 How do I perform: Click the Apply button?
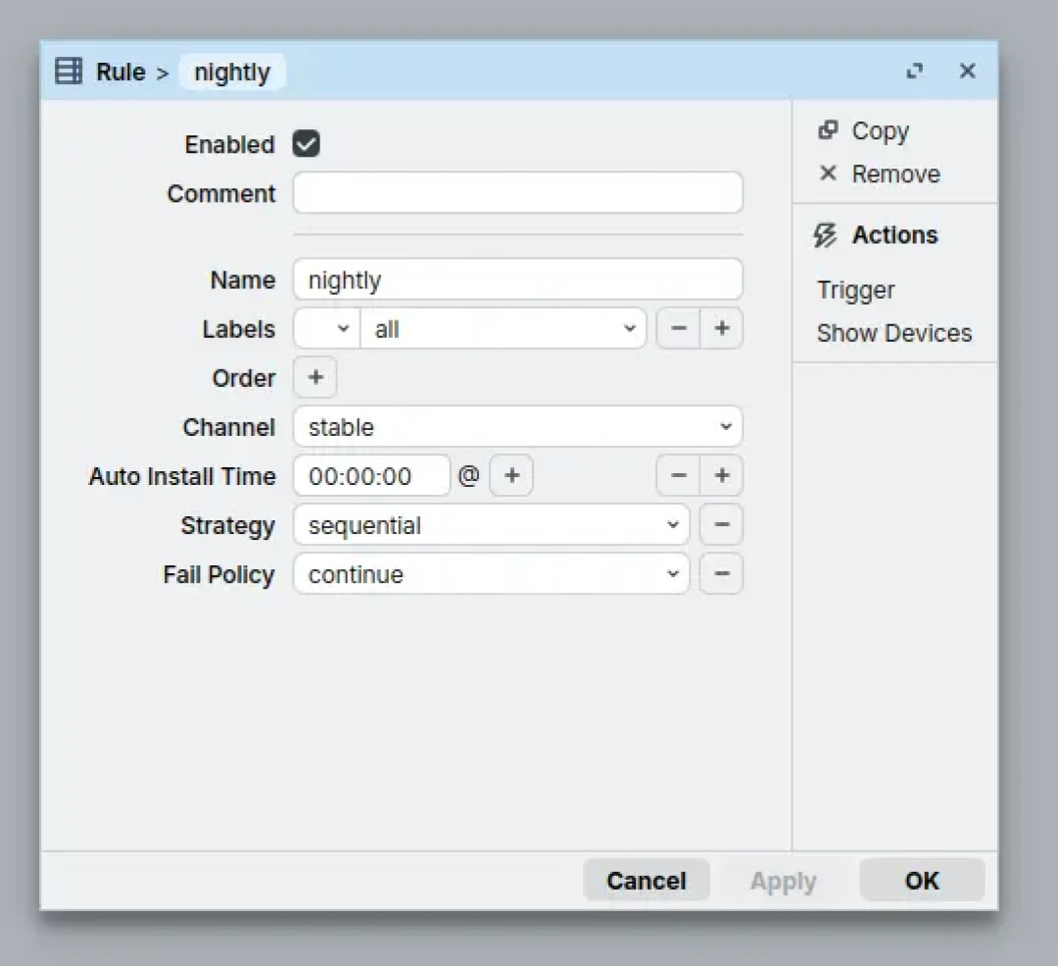(784, 881)
